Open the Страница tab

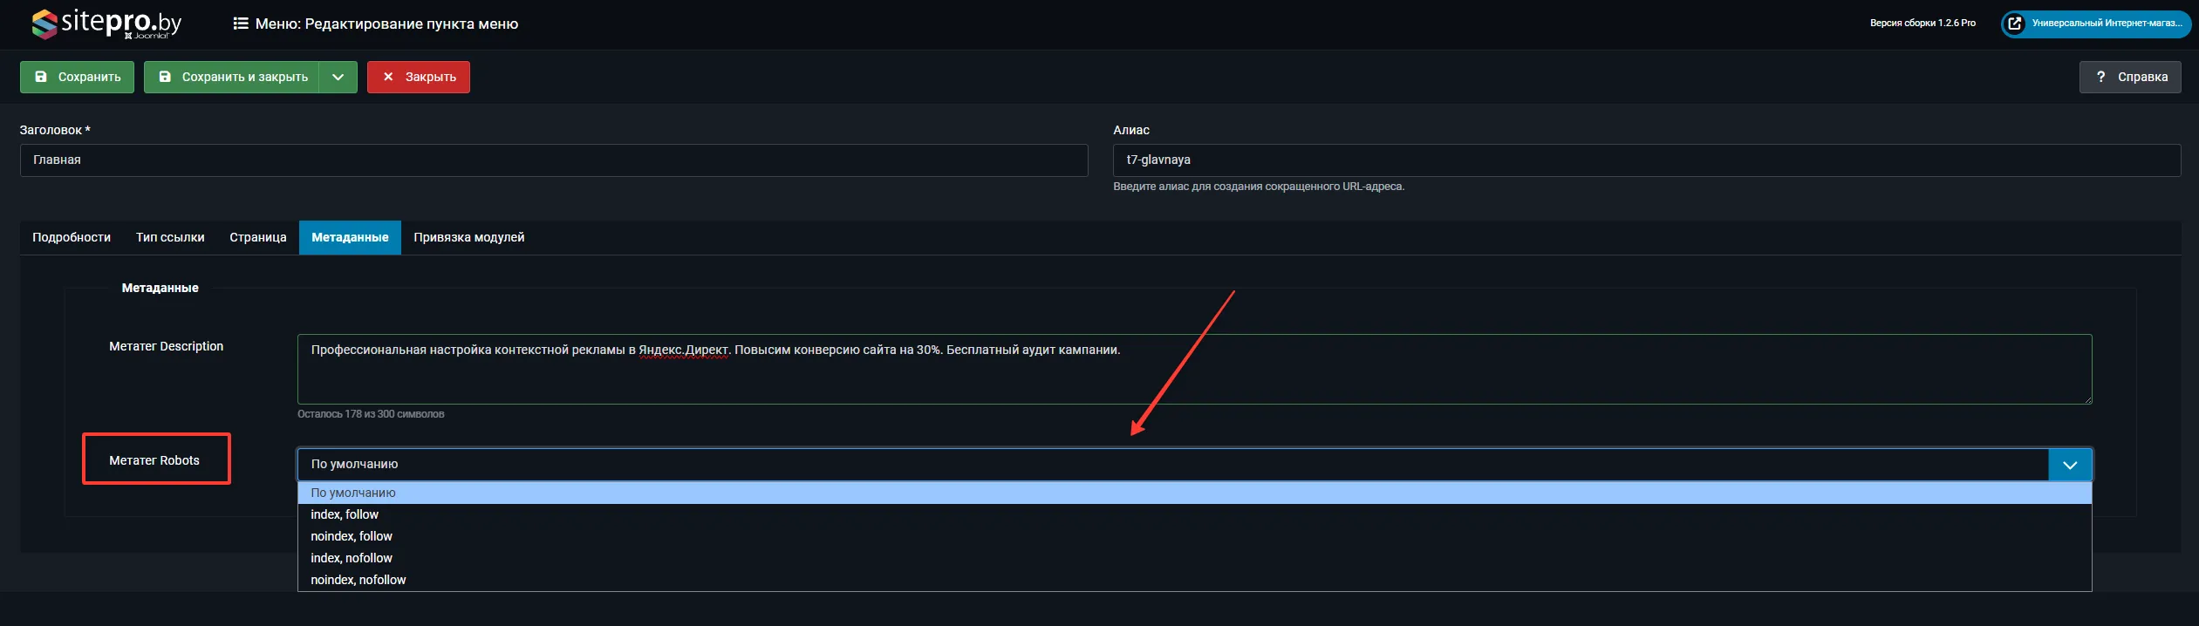point(258,237)
